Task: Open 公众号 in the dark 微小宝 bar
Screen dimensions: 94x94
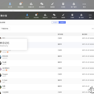Action: point(27,16)
